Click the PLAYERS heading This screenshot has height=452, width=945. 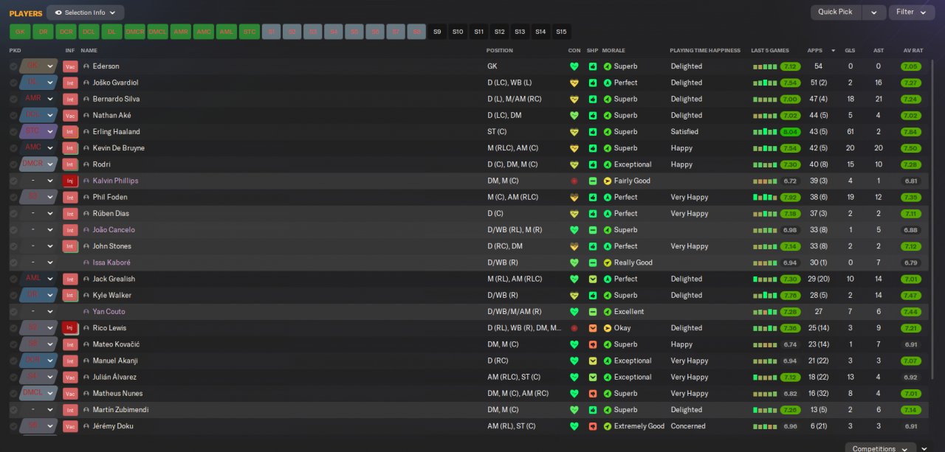26,13
